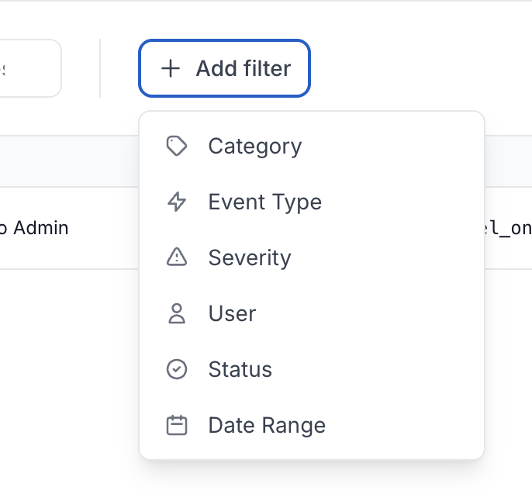Click the tag icon beside Category
Viewport: 532px width, 501px height.
point(177,146)
